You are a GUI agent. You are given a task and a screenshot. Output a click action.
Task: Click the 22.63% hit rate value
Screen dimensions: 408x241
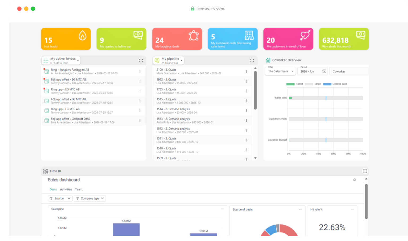[x=332, y=227]
